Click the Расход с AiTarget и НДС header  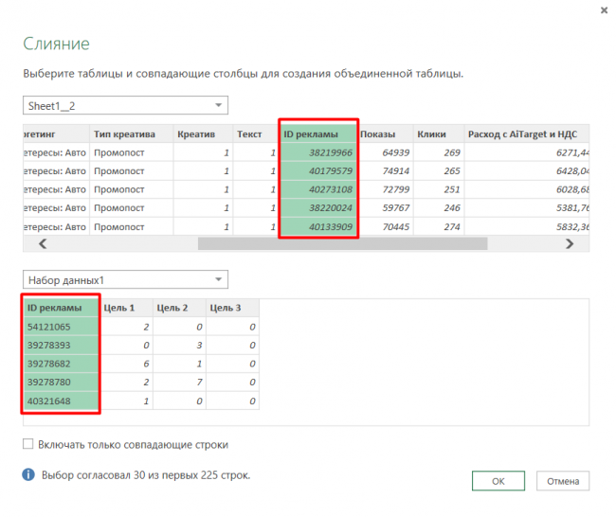click(524, 134)
